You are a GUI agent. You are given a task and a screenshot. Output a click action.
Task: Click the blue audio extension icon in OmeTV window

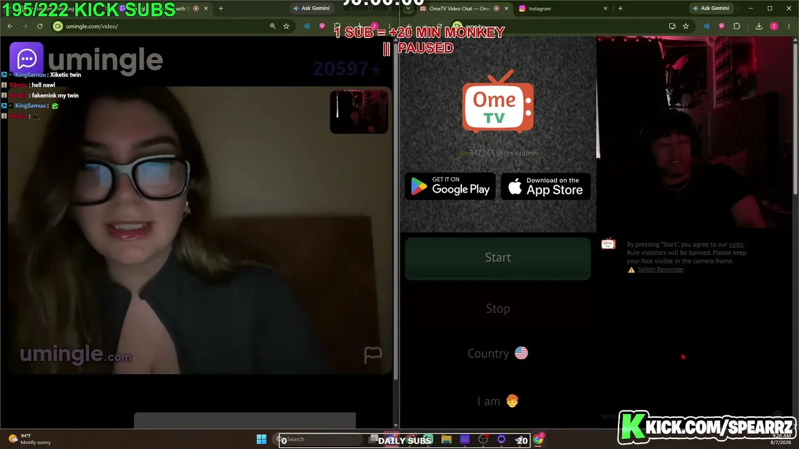click(x=707, y=26)
